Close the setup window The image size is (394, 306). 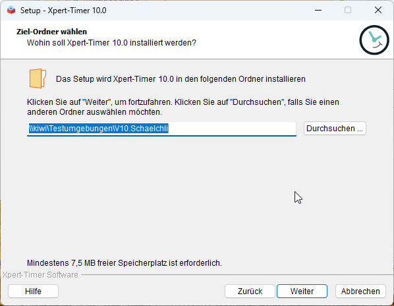378,11
